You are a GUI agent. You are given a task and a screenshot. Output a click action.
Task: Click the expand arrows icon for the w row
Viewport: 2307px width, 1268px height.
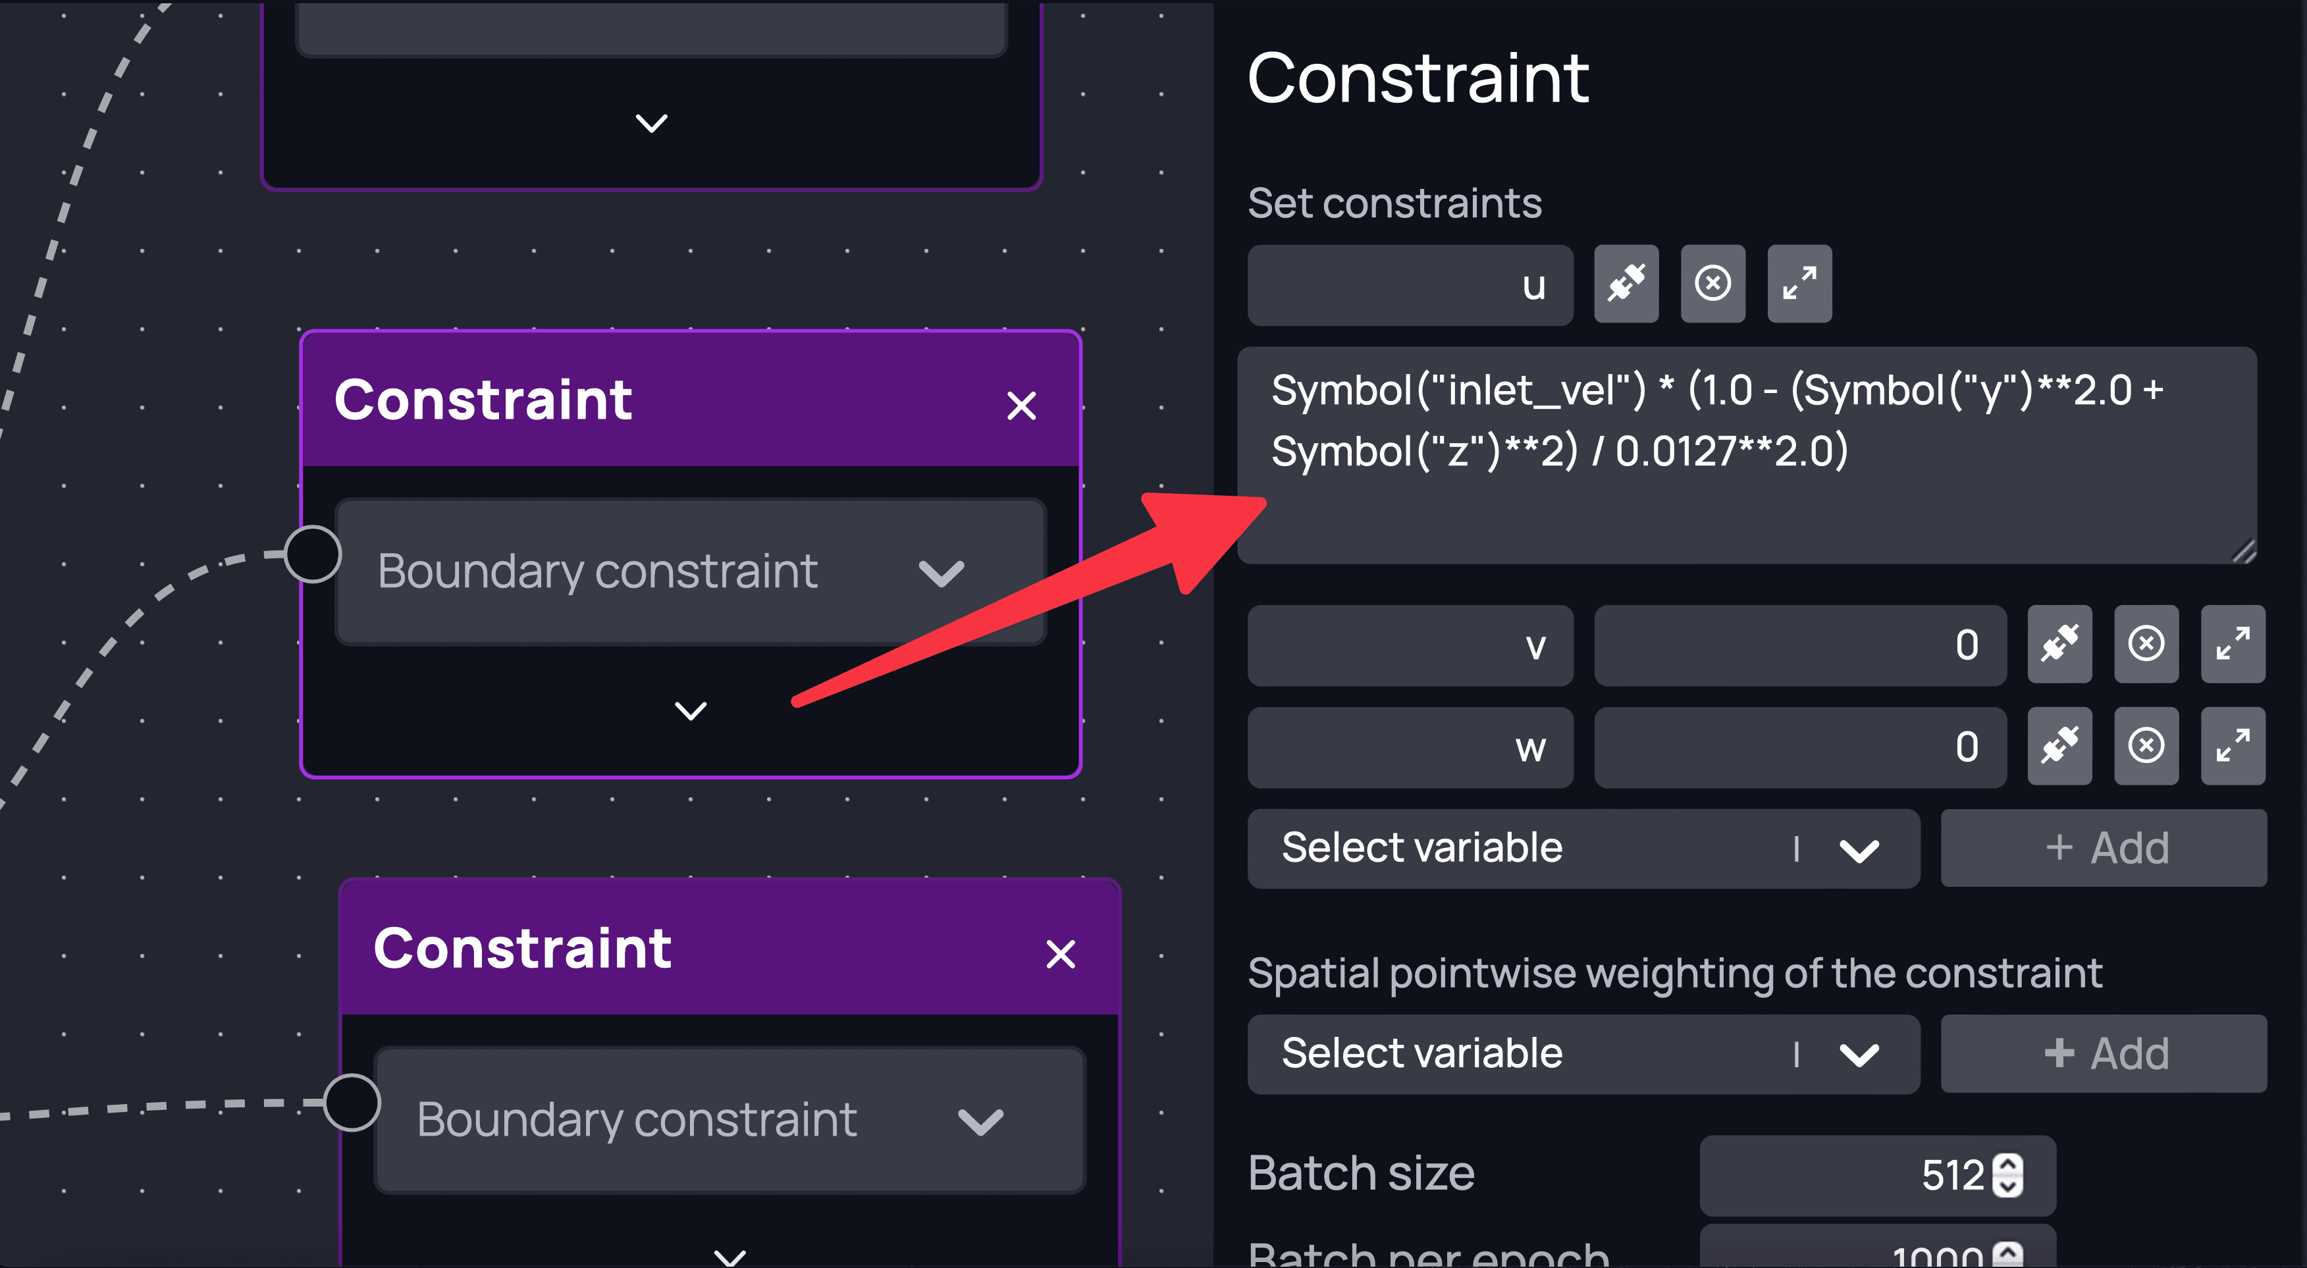[x=2233, y=747]
